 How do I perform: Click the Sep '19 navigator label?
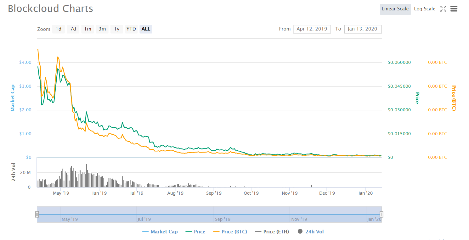[x=223, y=219]
